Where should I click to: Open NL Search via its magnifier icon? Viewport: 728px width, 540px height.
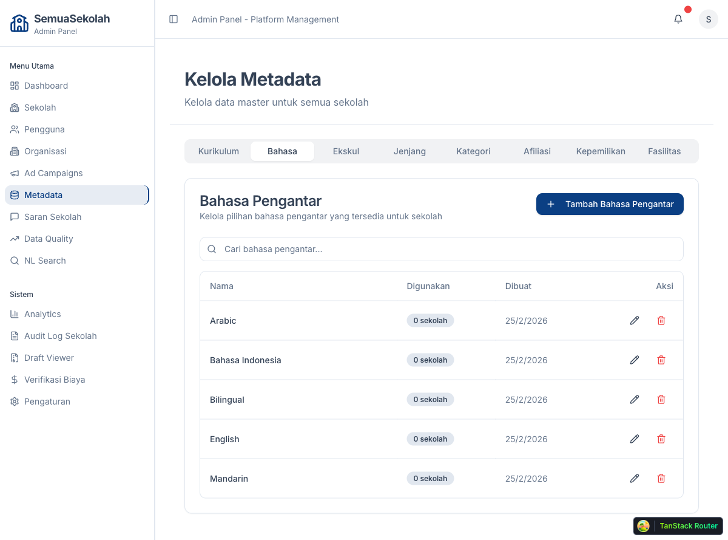[x=13, y=261]
